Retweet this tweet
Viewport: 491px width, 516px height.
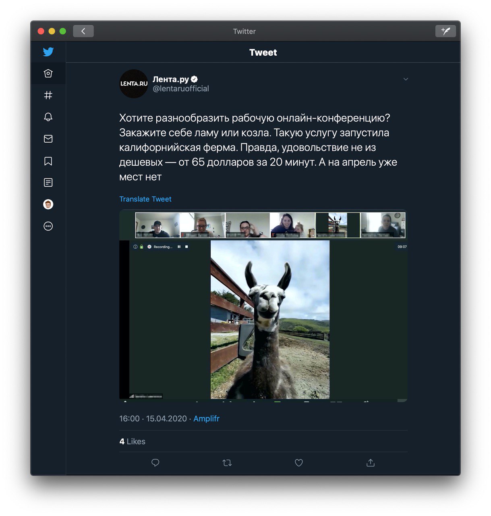(227, 463)
